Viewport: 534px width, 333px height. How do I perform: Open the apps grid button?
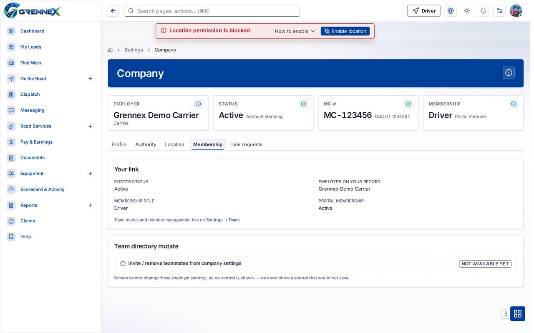tap(518, 314)
